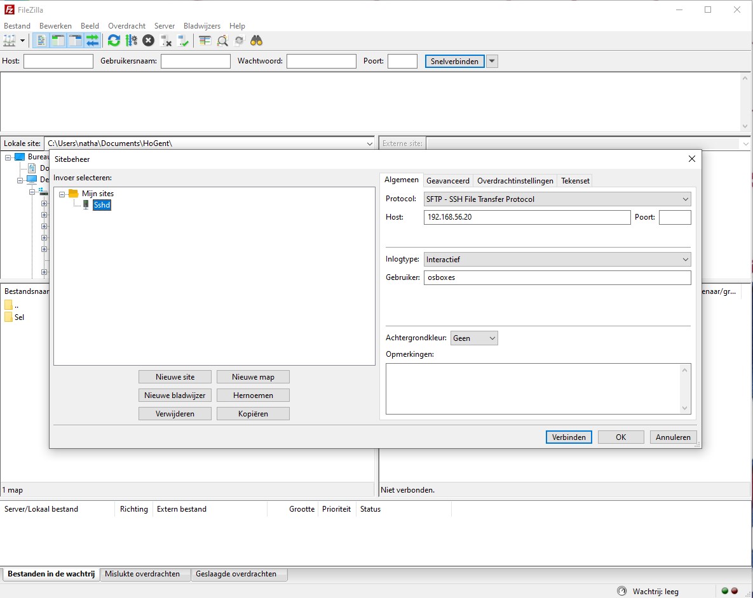Open the Server menu
This screenshot has width=753, height=598.
tap(164, 26)
